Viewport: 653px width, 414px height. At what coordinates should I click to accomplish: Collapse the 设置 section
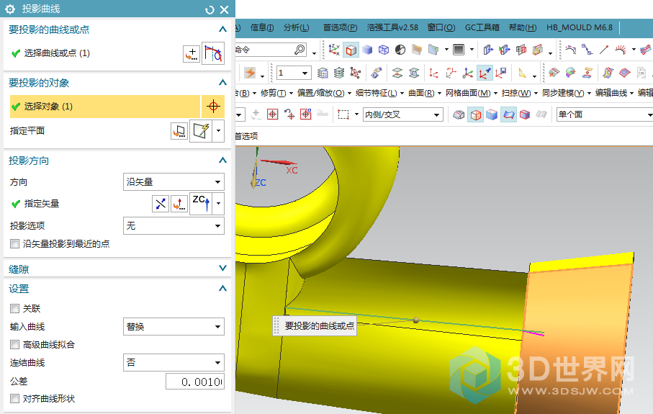(x=222, y=288)
